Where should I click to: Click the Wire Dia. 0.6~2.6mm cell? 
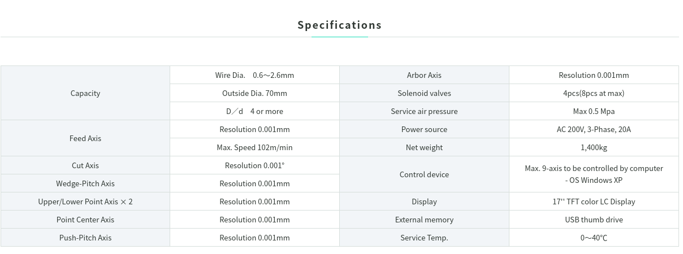pos(254,75)
